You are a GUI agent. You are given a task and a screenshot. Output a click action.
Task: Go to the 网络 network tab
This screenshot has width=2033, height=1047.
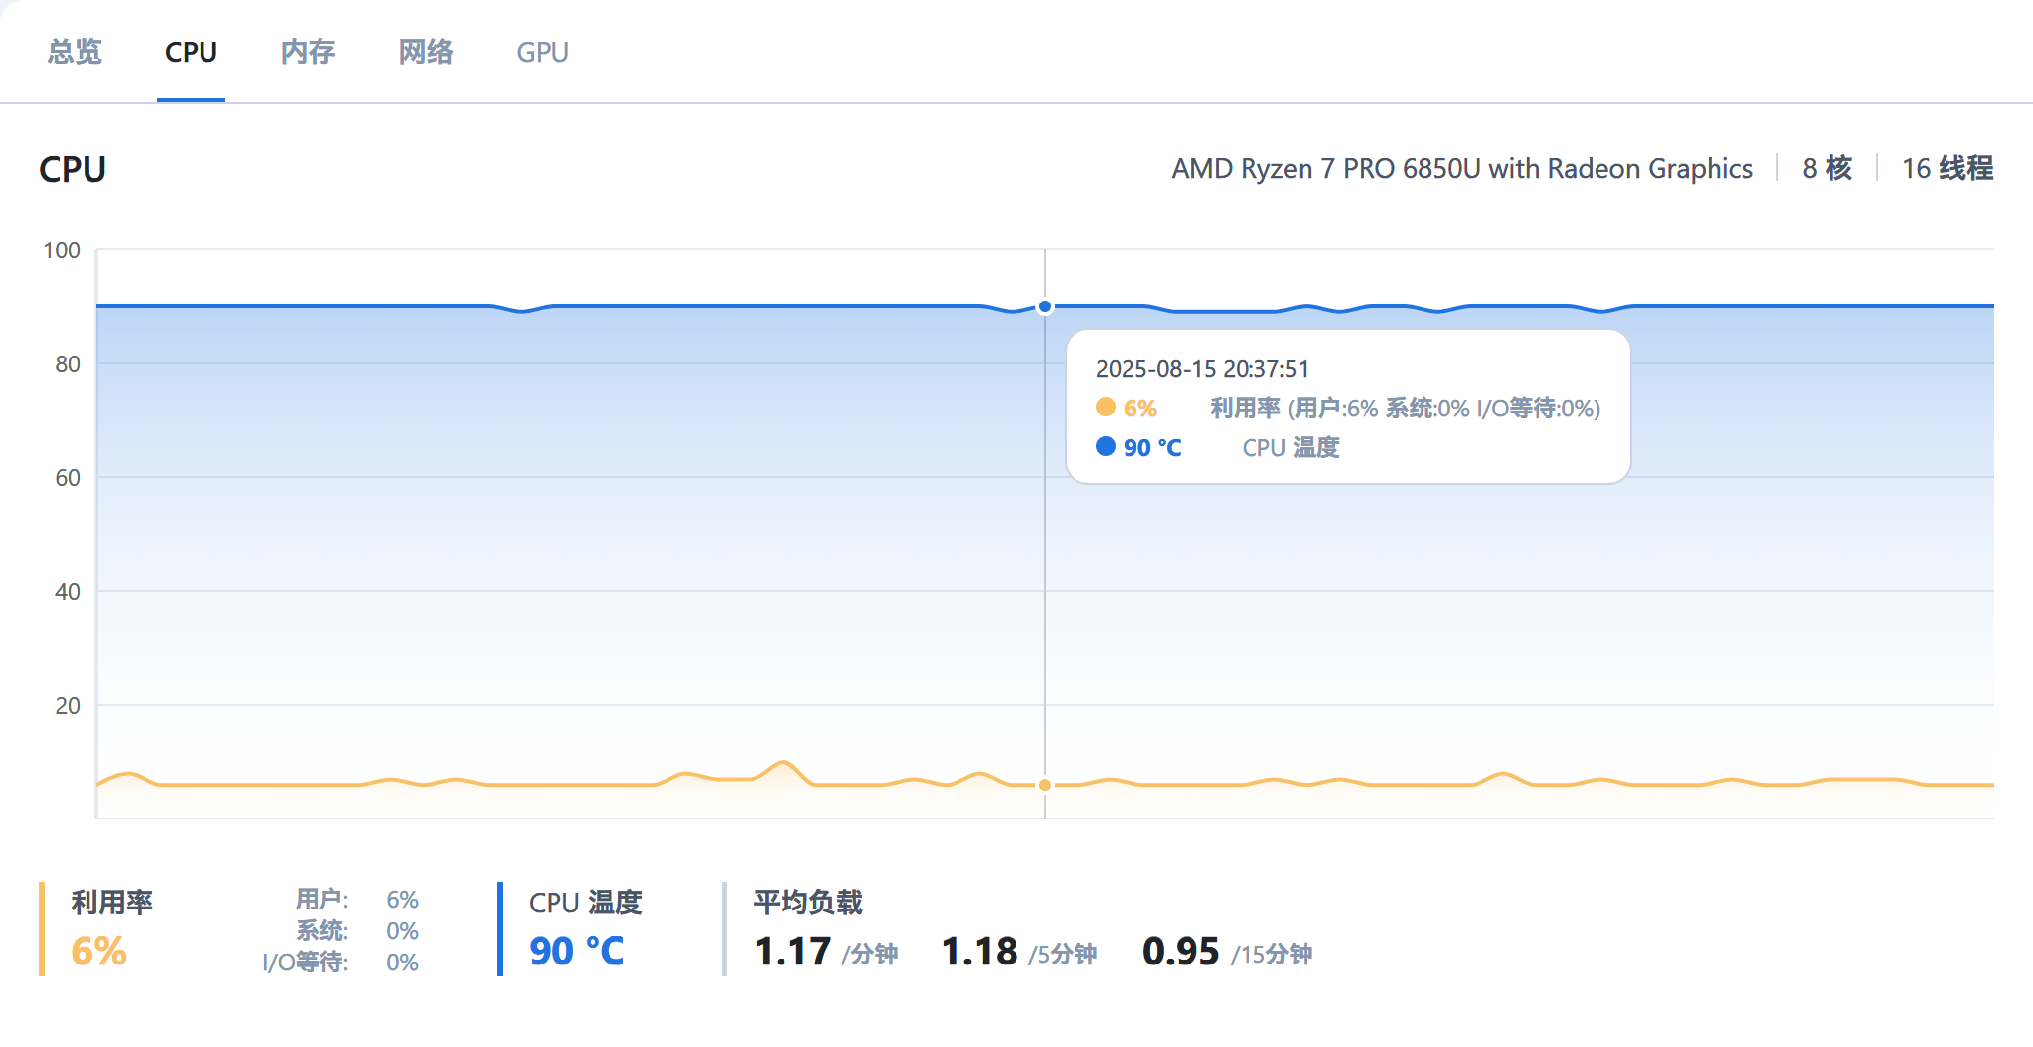pos(426,52)
